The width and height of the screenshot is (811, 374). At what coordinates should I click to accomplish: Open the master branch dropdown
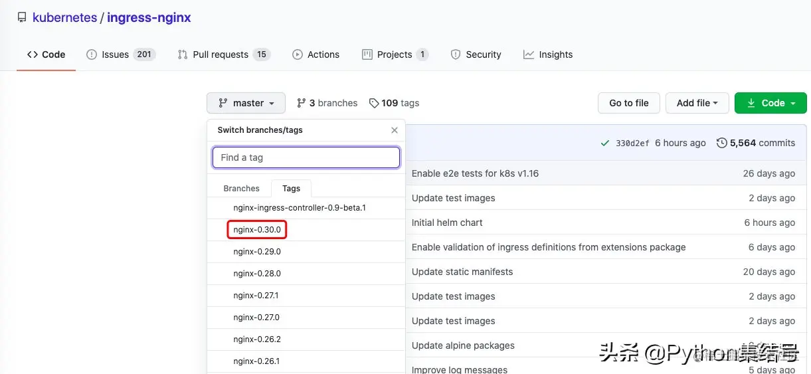pyautogui.click(x=246, y=103)
